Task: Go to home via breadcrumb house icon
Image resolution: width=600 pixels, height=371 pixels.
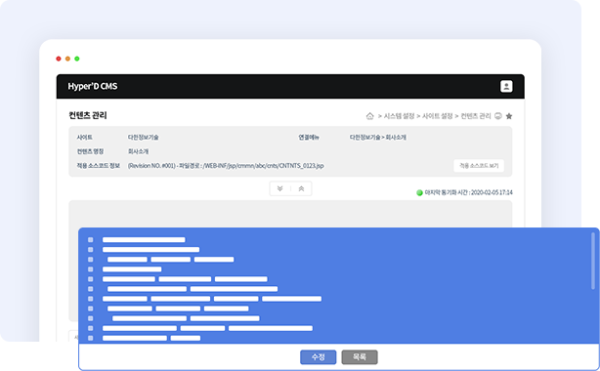Action: pos(369,116)
